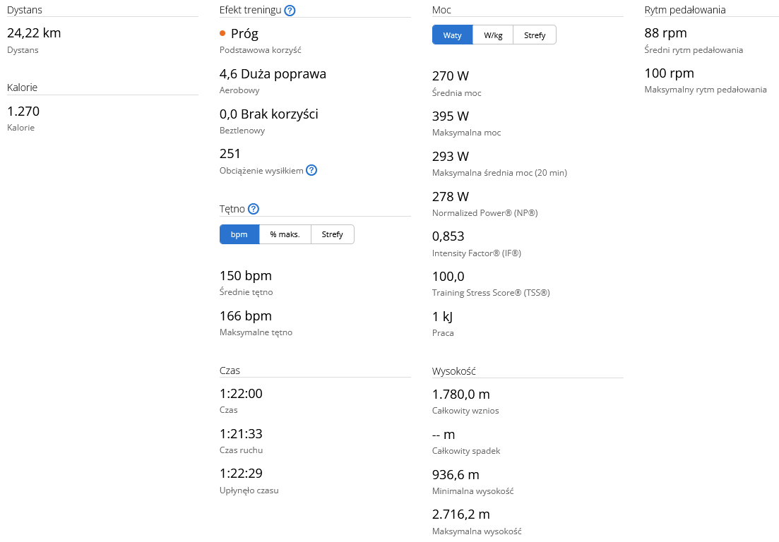Click the orange dot before Próg
Screen dimensions: 779x542
tap(222, 33)
